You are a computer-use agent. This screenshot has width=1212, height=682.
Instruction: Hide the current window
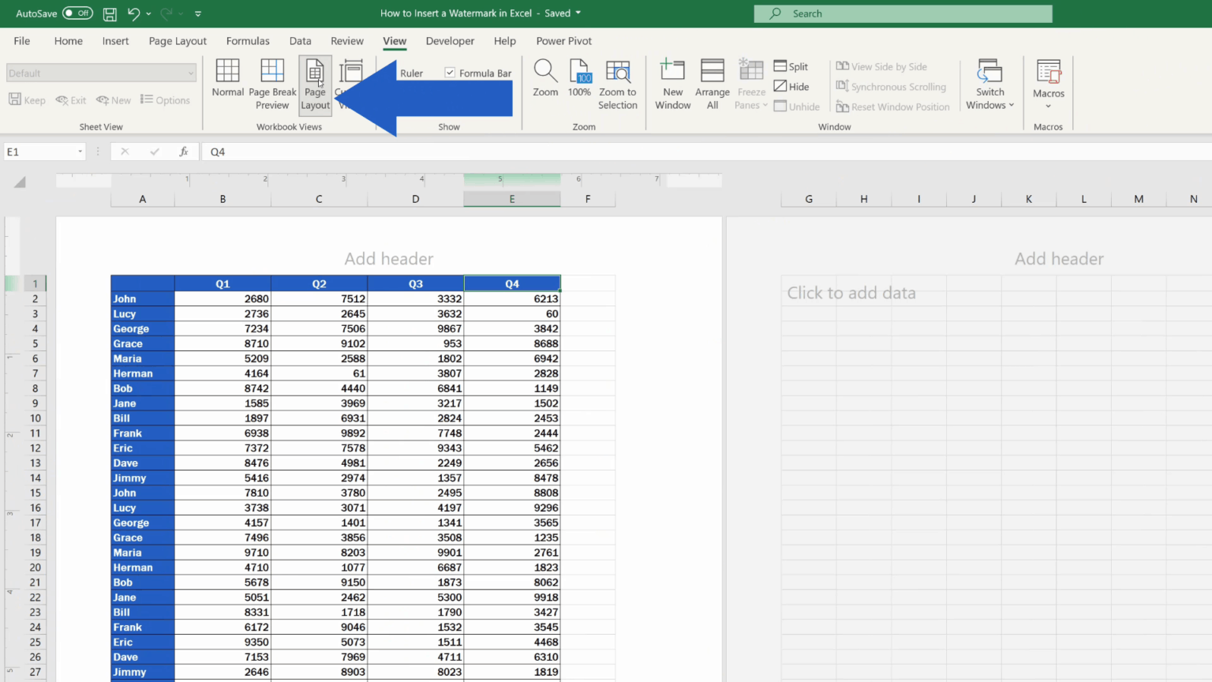pos(791,86)
